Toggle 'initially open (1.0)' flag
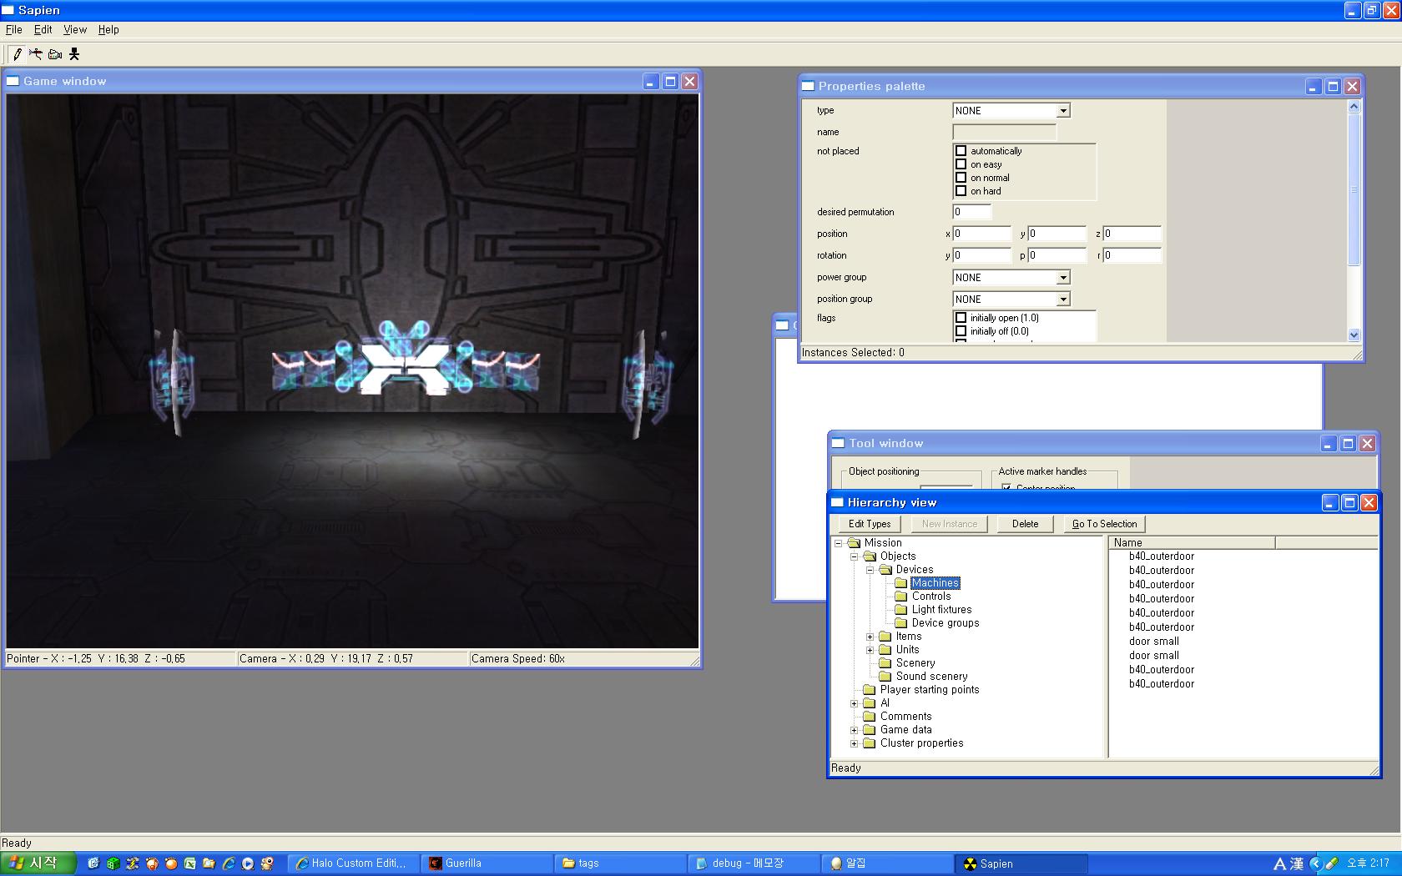 pyautogui.click(x=961, y=318)
